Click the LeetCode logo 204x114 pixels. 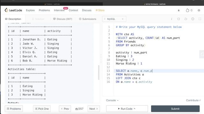point(13,10)
